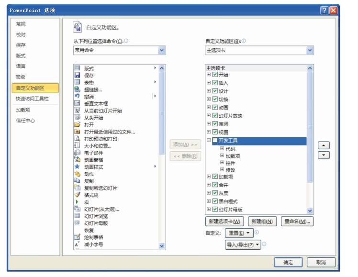Select the 动作 action command icon

[78, 174]
